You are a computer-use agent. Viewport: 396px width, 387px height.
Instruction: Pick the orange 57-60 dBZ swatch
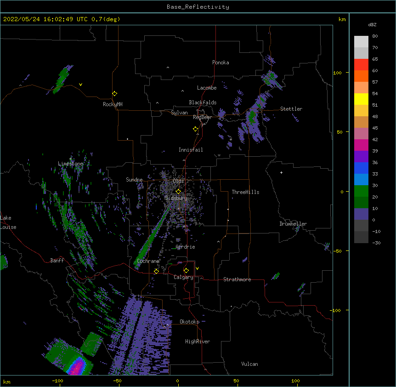[x=361, y=76]
